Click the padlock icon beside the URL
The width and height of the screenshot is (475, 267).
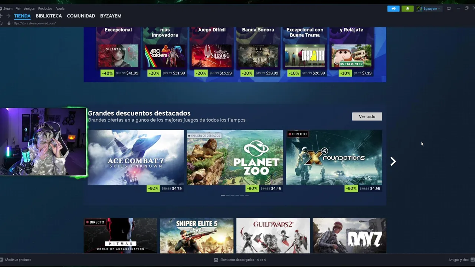(9, 23)
